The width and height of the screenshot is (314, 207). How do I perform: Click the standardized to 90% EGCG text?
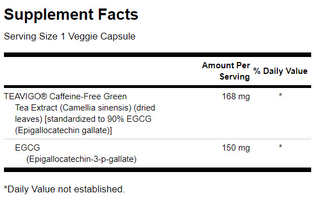tap(99, 119)
